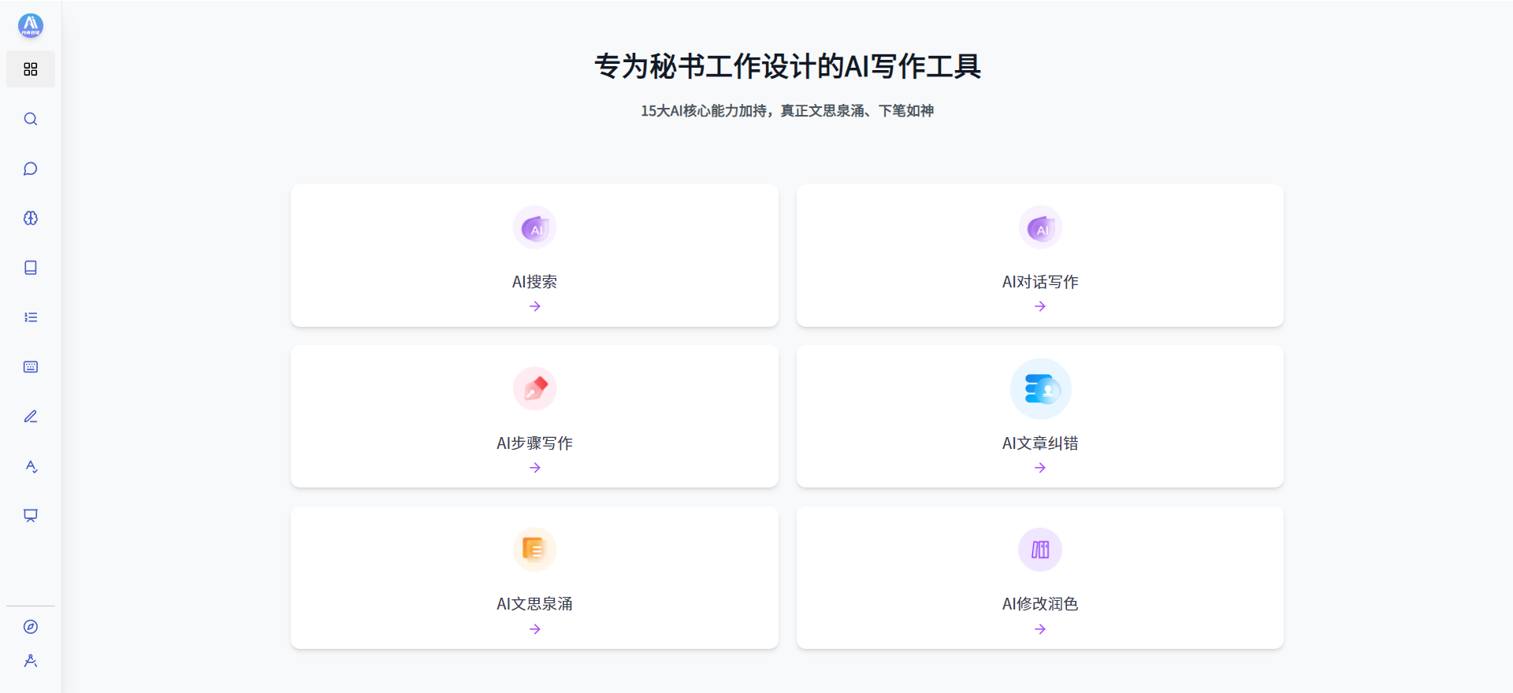The height and width of the screenshot is (693, 1513).
Task: Open the presentation board icon in sidebar
Action: tap(31, 516)
